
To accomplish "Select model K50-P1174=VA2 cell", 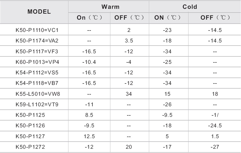I will coord(37,41).
